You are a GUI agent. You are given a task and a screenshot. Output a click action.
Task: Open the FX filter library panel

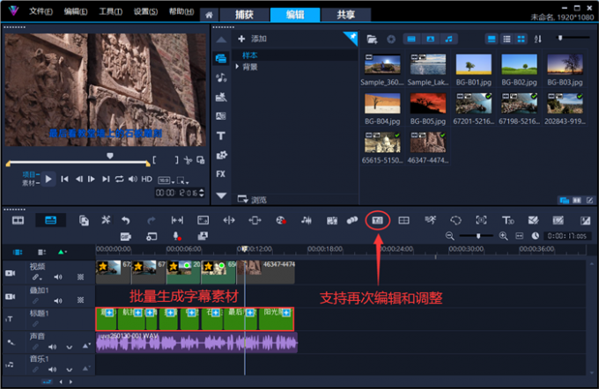point(220,174)
